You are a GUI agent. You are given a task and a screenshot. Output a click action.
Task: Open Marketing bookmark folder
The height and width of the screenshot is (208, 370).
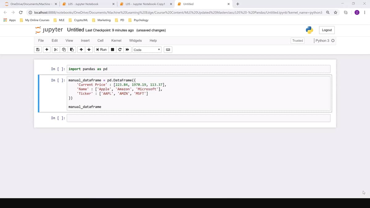point(101,20)
